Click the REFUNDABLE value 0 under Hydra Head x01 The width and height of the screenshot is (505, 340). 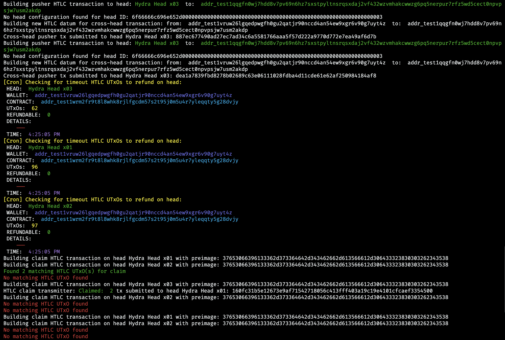(x=49, y=173)
